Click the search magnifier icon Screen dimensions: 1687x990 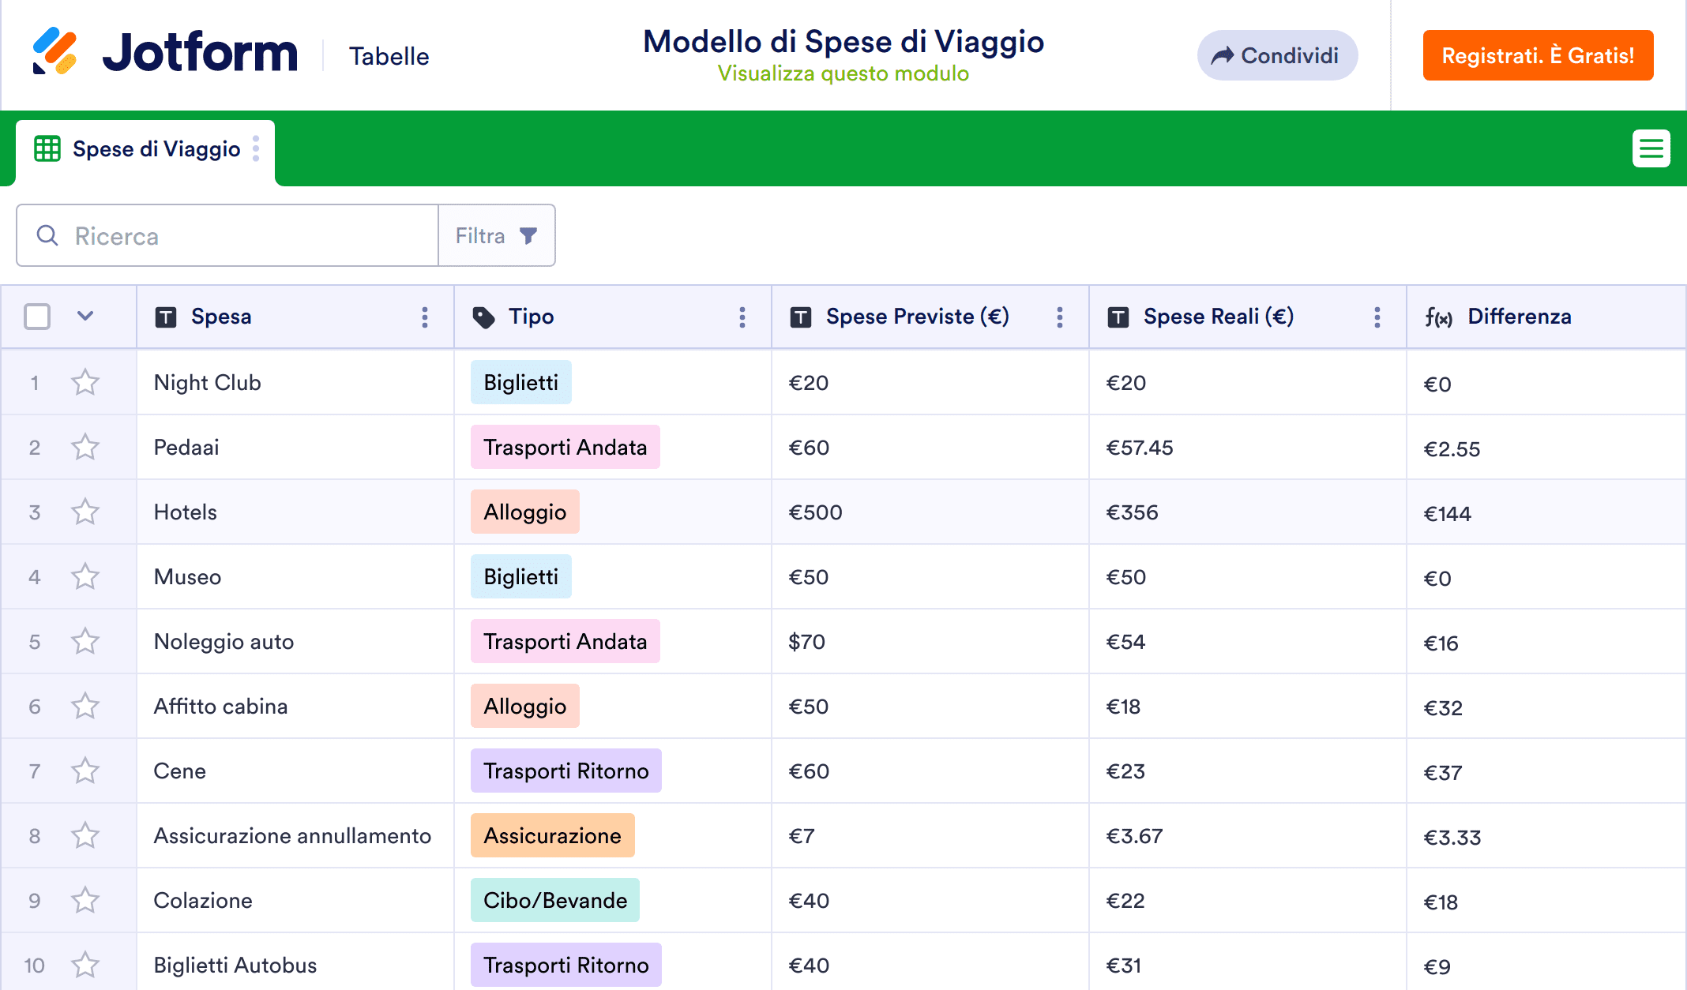pos(47,235)
